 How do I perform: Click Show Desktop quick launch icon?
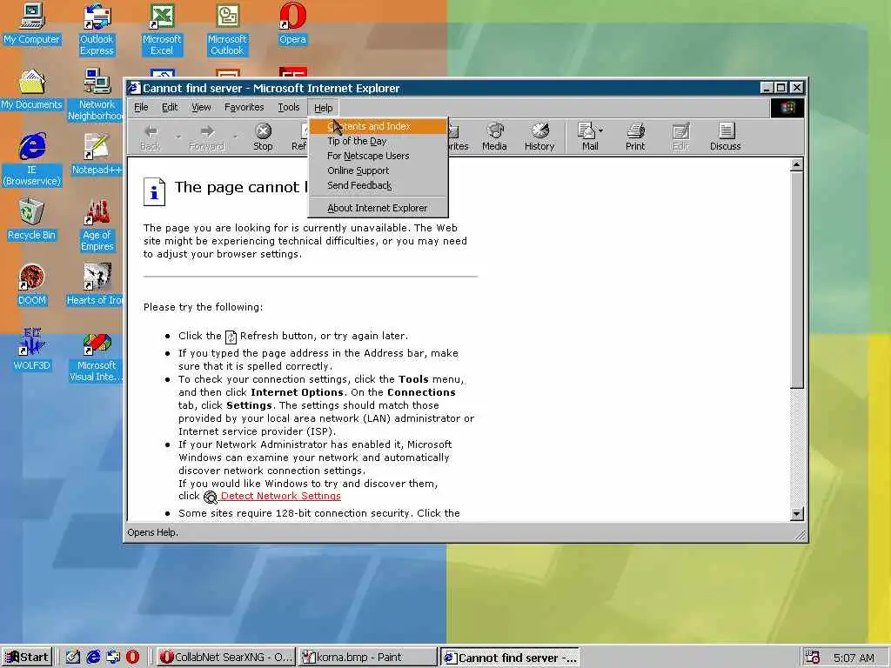tap(73, 658)
